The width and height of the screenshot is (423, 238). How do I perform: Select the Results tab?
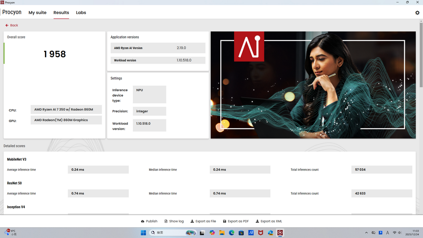[x=61, y=13]
